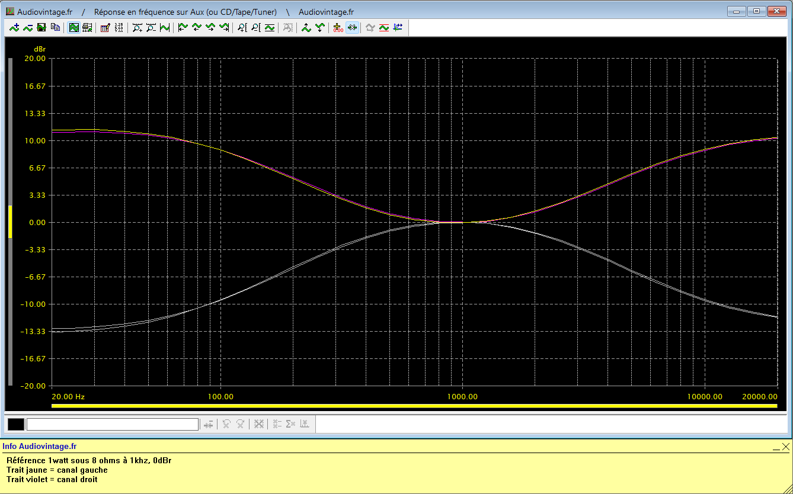The image size is (793, 494).
Task: Enable the yellow cross cursor readout icon
Action: pos(338,27)
